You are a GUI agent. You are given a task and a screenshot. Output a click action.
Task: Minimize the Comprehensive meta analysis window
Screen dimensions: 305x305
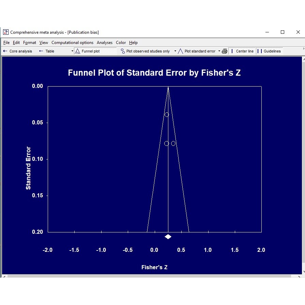(267, 32)
